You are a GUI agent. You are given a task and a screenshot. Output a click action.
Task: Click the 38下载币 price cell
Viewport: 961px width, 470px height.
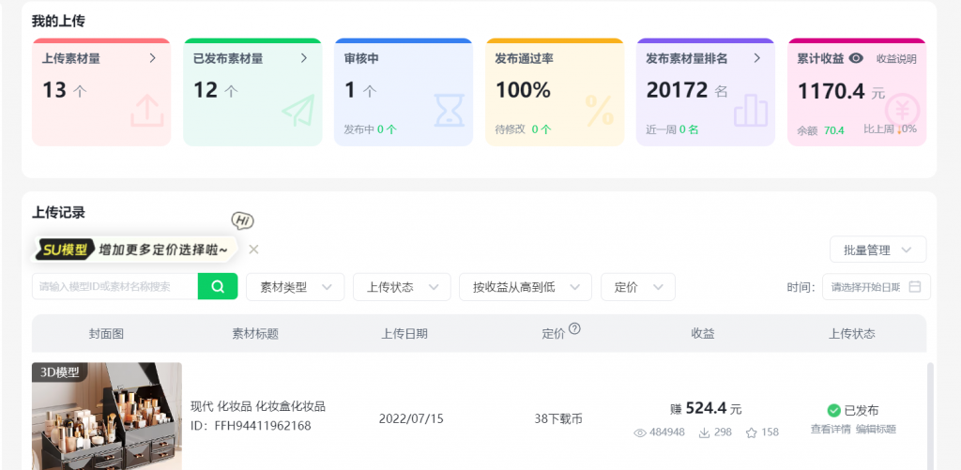[x=558, y=419]
